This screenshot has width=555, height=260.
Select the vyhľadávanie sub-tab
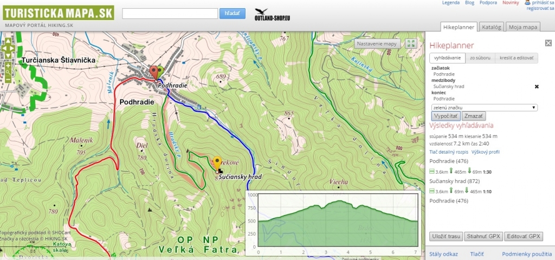point(447,58)
